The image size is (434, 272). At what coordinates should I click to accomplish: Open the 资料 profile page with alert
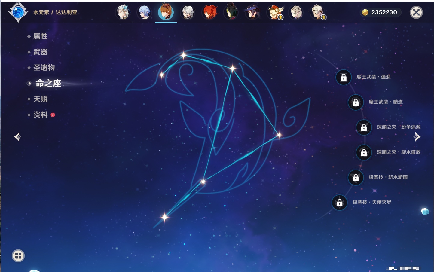40,115
